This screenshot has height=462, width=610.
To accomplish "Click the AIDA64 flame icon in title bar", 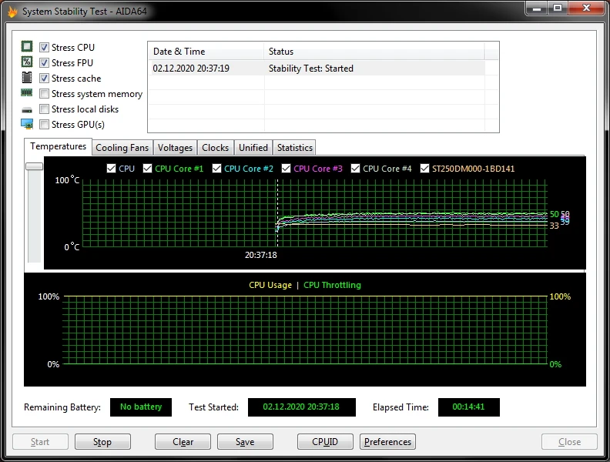I will pyautogui.click(x=12, y=12).
